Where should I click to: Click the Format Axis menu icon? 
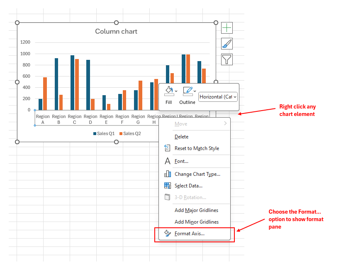coord(168,234)
